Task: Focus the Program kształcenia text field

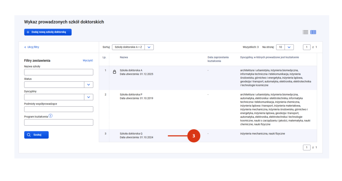Action: pos(58,122)
